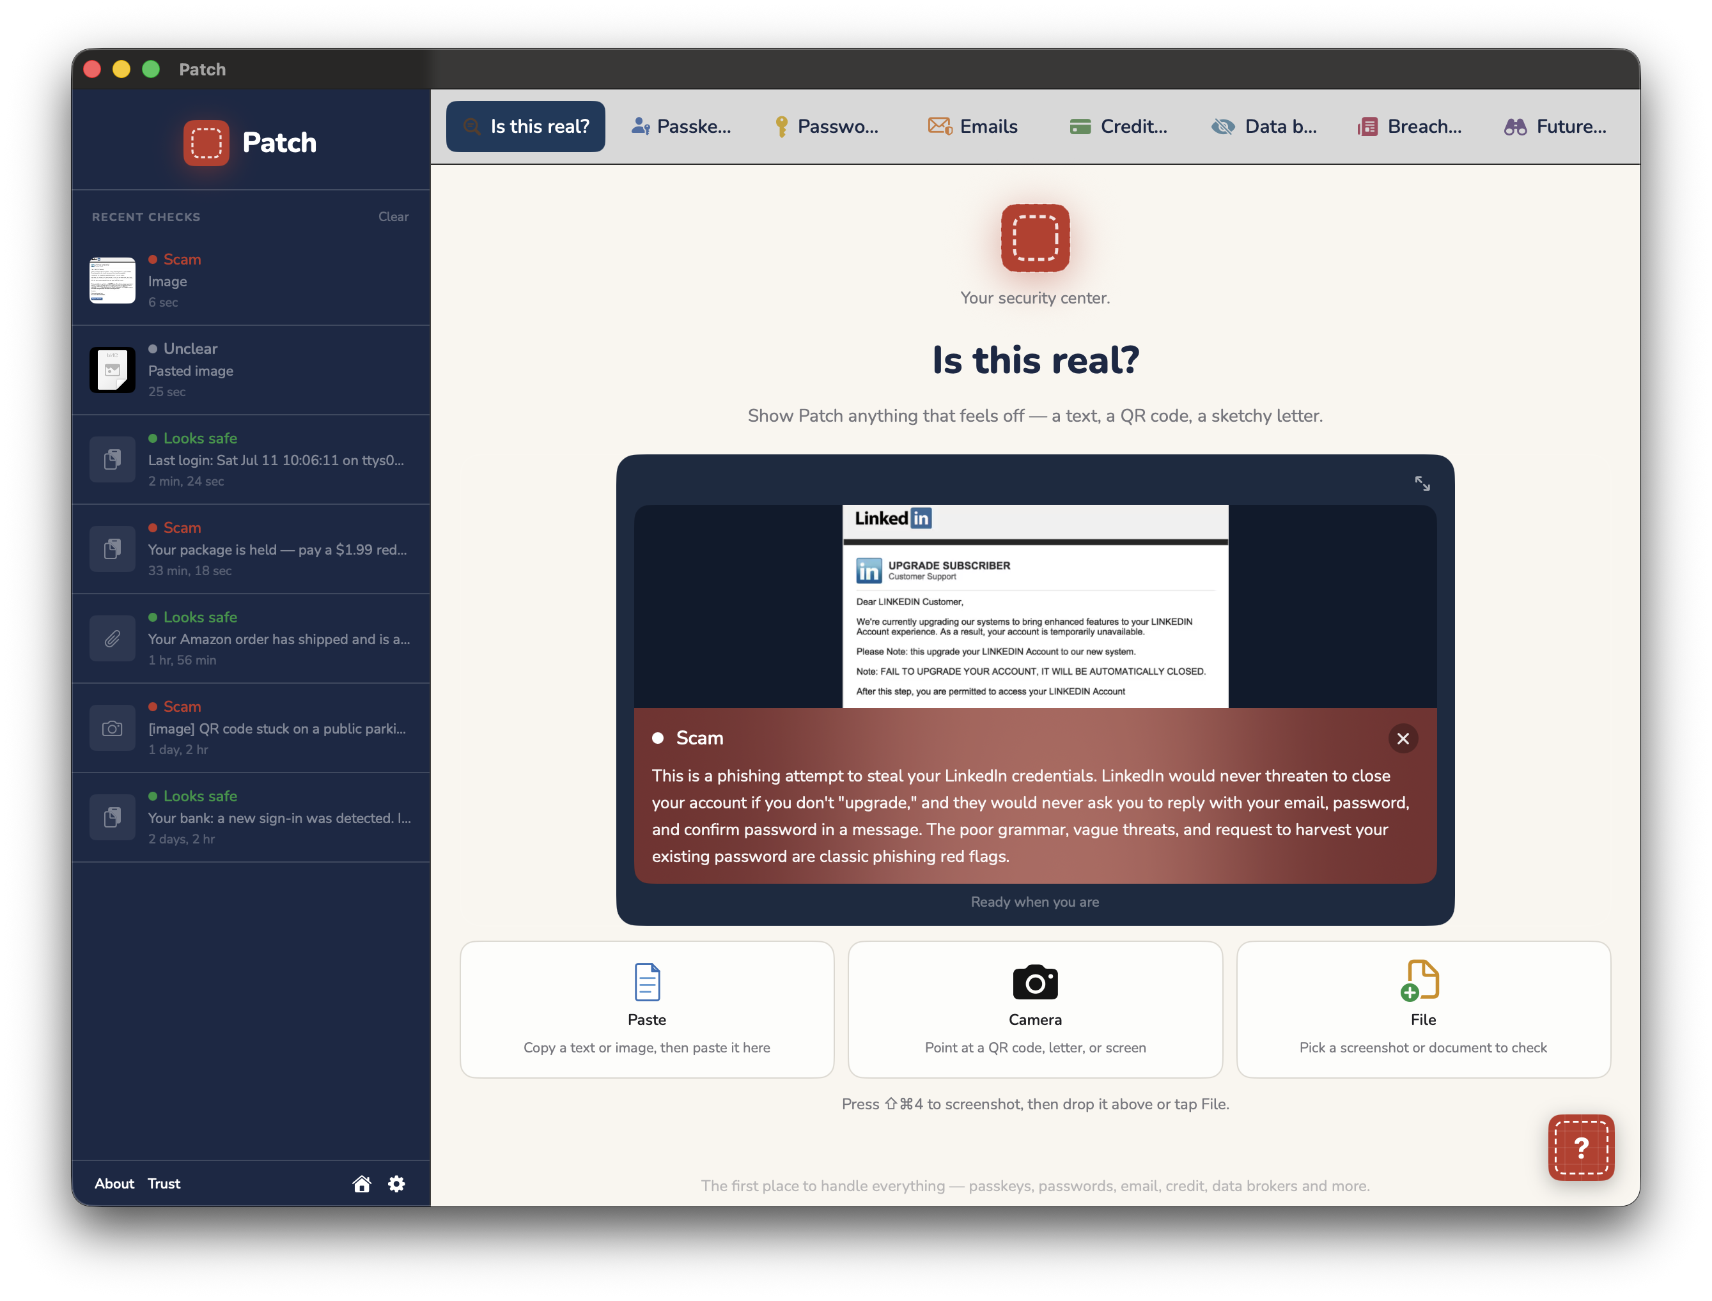Click the 'The first place to handle everything' footer text
Image resolution: width=1712 pixels, height=1301 pixels.
click(x=1034, y=1185)
